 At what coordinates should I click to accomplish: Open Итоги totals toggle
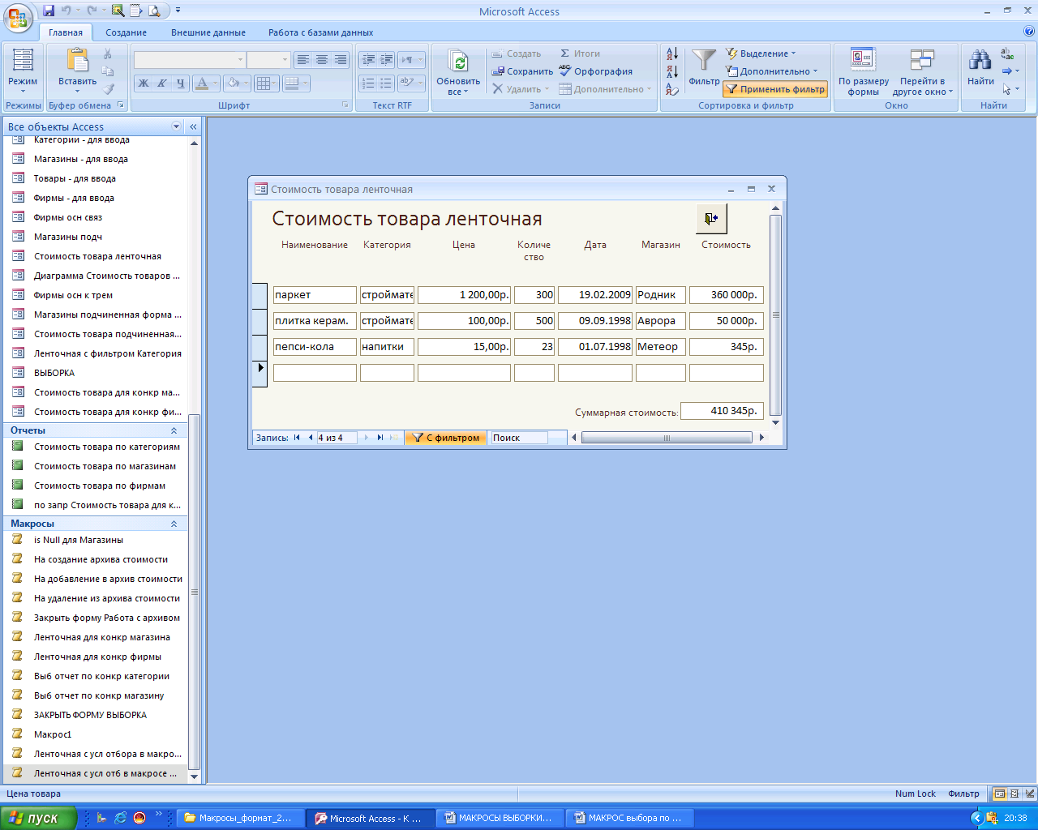pyautogui.click(x=581, y=53)
